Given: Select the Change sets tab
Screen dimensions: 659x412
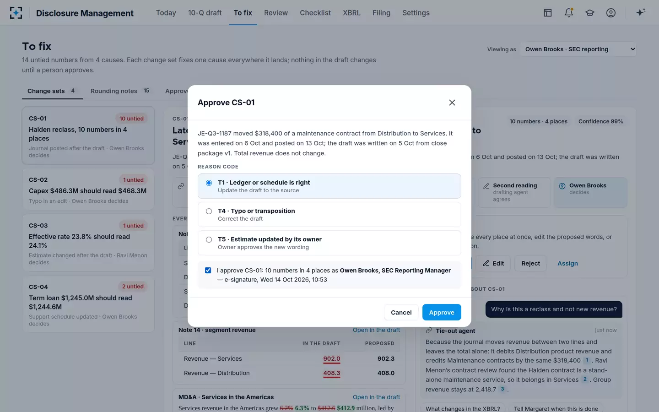Looking at the screenshot, I should point(52,91).
